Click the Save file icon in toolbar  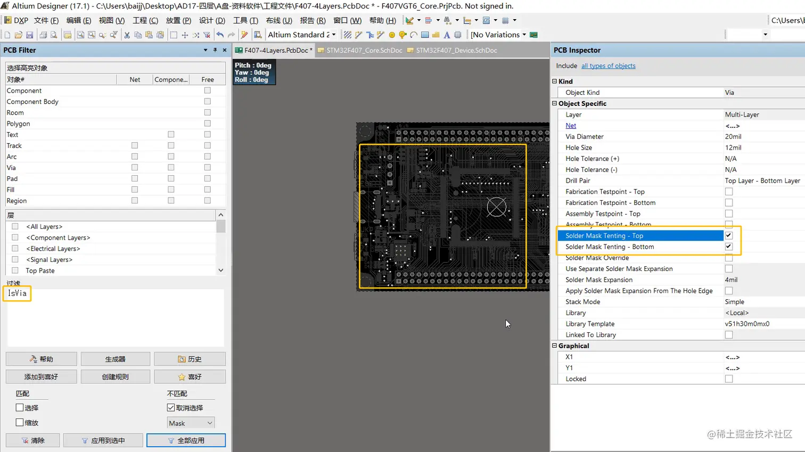[x=29, y=35]
